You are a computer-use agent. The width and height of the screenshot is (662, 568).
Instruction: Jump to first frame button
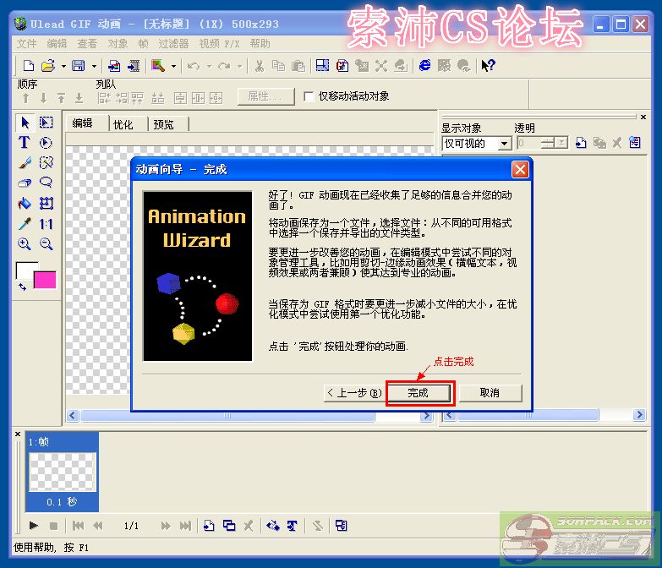[78, 526]
